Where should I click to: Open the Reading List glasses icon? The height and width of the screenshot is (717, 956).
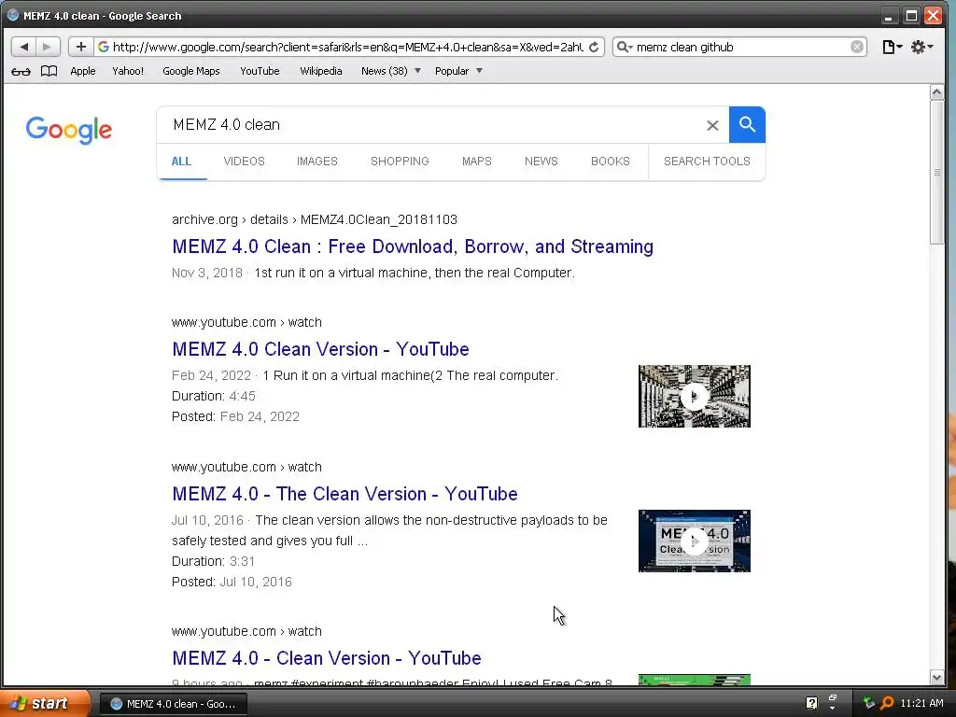pyautogui.click(x=21, y=71)
